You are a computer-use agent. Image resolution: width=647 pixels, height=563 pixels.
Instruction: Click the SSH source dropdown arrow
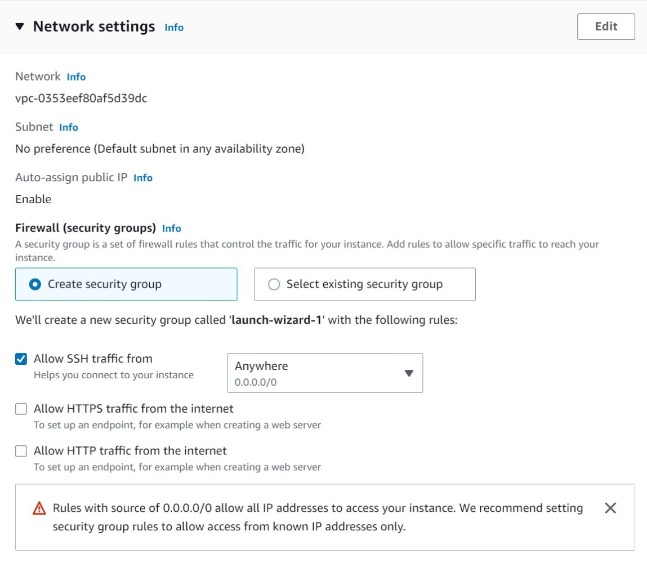(409, 373)
